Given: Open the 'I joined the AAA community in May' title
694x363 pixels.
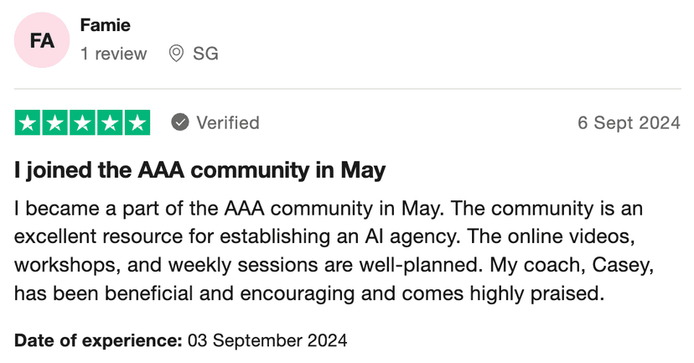Looking at the screenshot, I should tap(199, 171).
